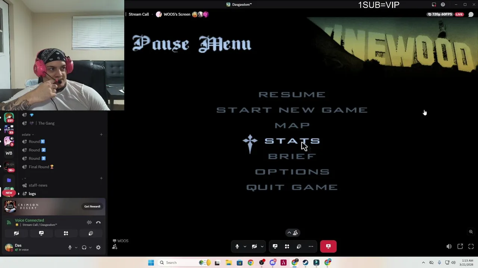Viewport: 478px width, 268px height.
Task: Click the 720p 60FPS stream quality badge
Action: pos(440,14)
